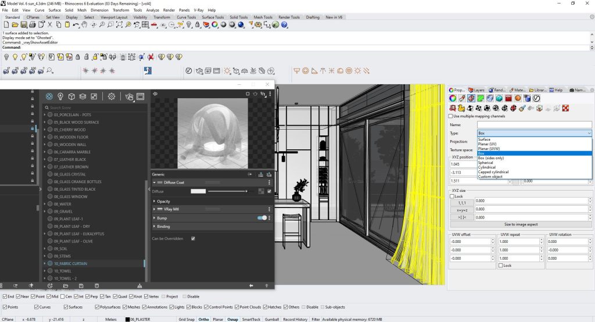Expand the 05_CHERRY WOOD material item

tap(45, 130)
